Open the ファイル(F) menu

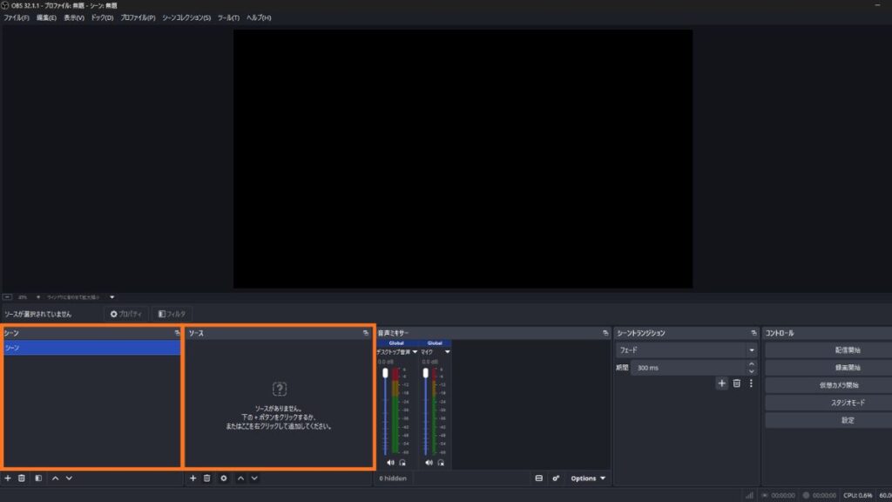tap(16, 17)
